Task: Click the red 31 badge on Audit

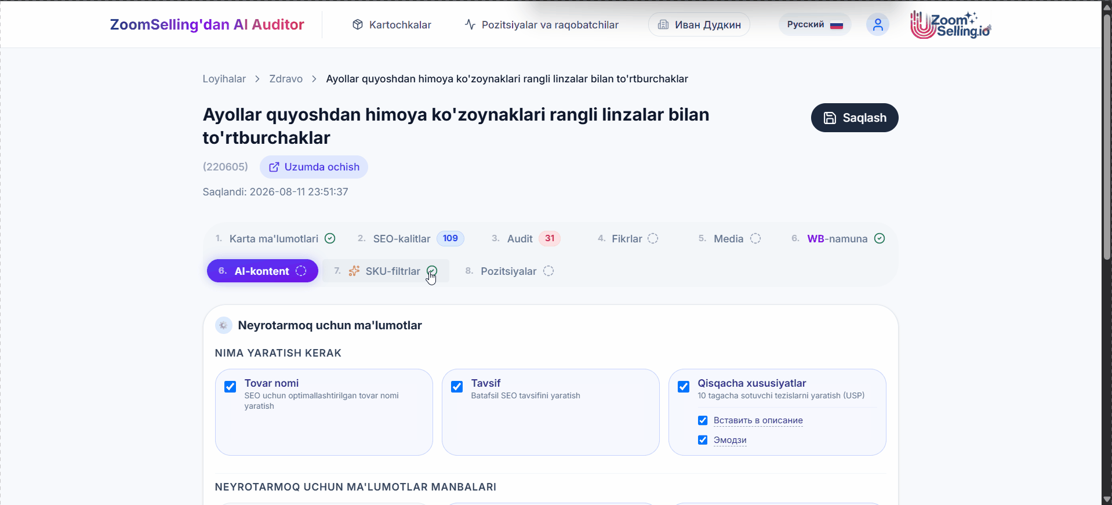Action: pyautogui.click(x=550, y=238)
